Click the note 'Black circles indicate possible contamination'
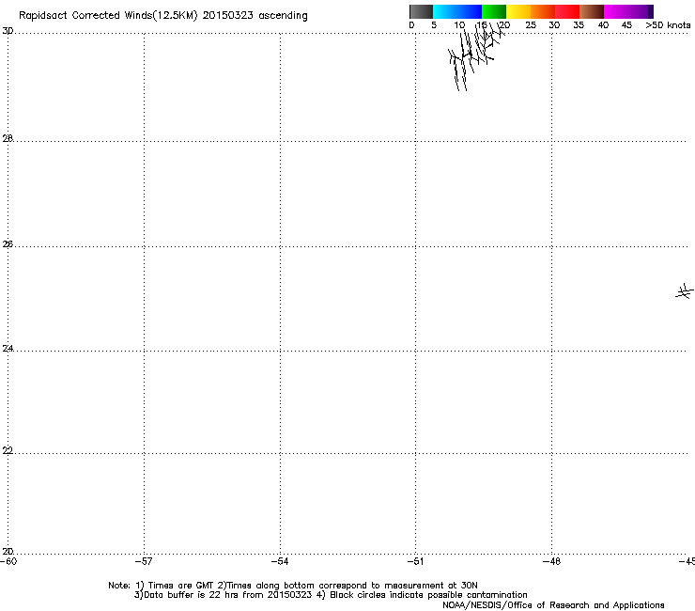The image size is (695, 611). click(x=428, y=595)
